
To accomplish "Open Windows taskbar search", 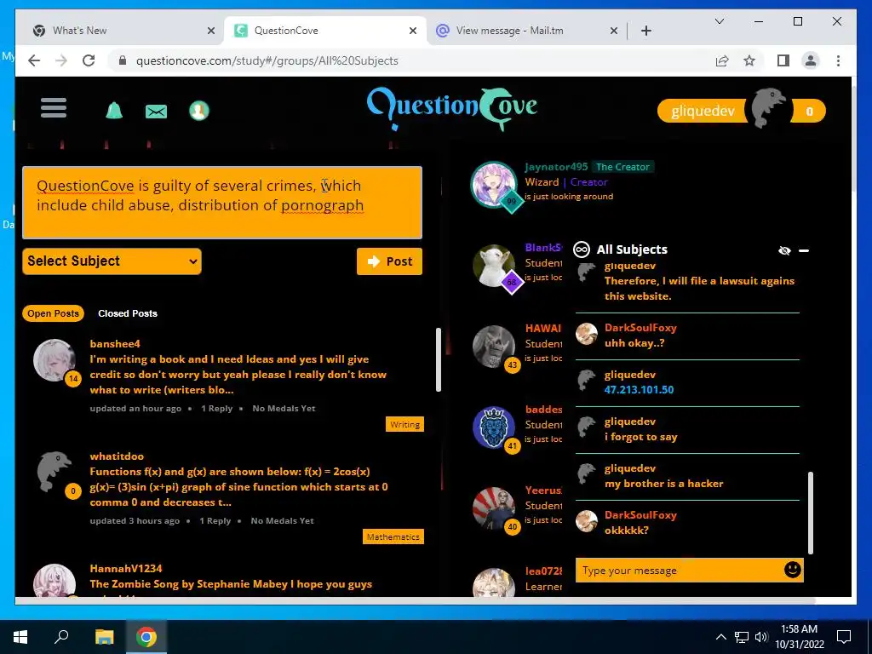I will (61, 637).
